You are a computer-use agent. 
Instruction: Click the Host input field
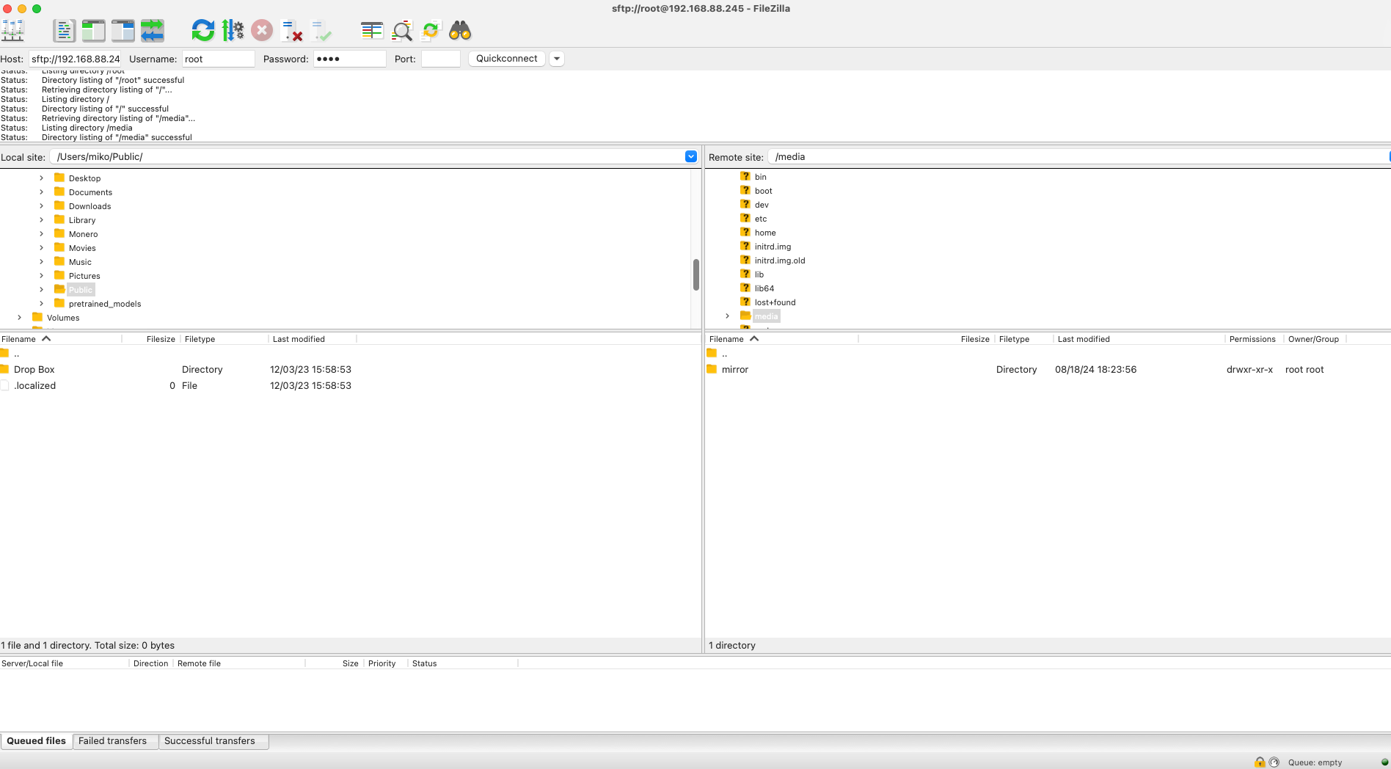(75, 59)
